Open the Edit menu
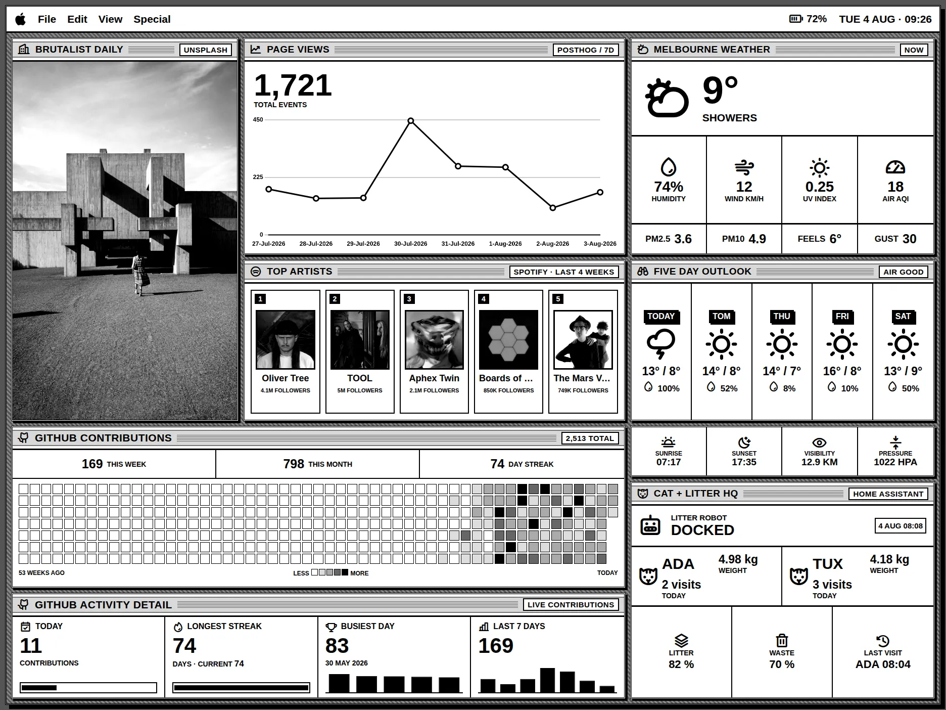This screenshot has width=946, height=710. (77, 19)
